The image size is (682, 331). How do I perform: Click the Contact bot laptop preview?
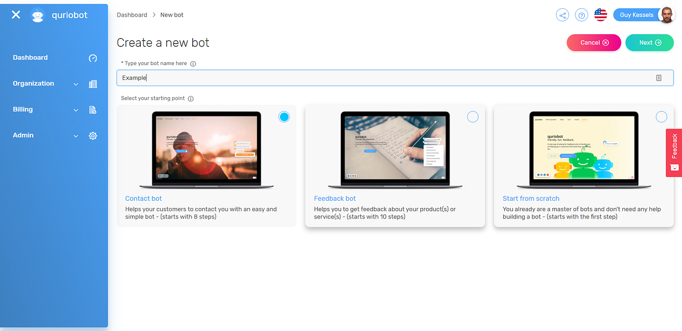pos(207,150)
